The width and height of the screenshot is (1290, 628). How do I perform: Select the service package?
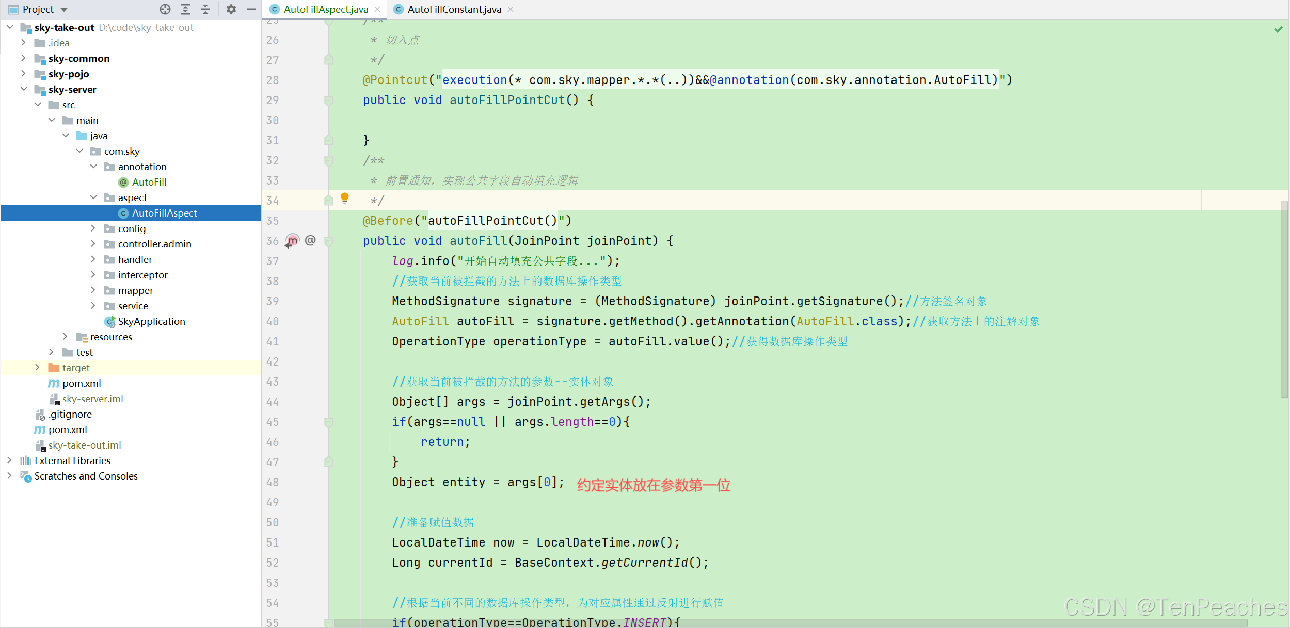[133, 306]
